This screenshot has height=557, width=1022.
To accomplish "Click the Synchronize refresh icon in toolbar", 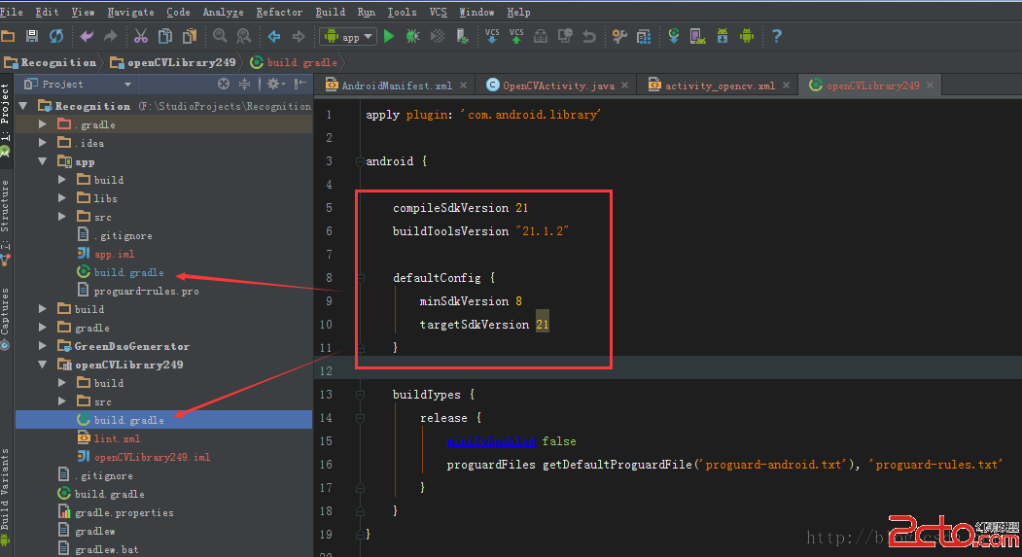I will [x=56, y=37].
